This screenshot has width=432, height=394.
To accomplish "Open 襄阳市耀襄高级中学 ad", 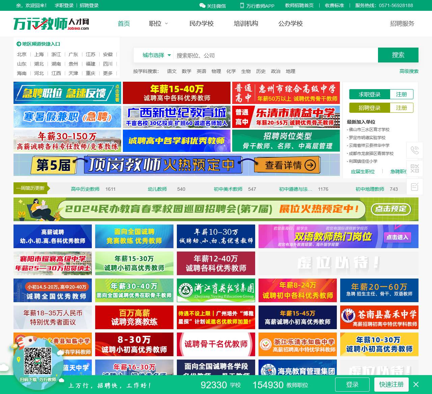I will click(53, 263).
